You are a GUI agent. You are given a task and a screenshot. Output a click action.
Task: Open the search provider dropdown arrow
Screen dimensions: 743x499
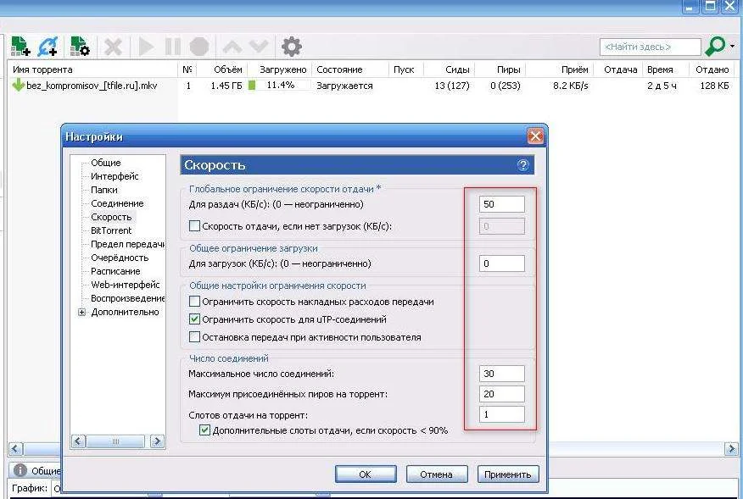(733, 46)
